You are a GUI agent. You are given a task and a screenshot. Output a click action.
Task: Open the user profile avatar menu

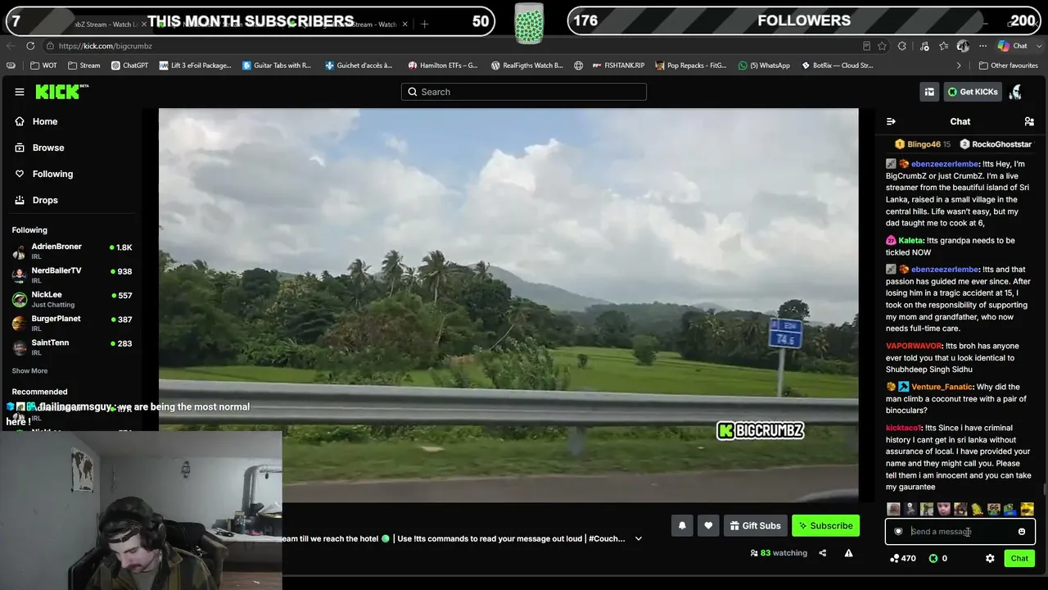[1015, 92]
